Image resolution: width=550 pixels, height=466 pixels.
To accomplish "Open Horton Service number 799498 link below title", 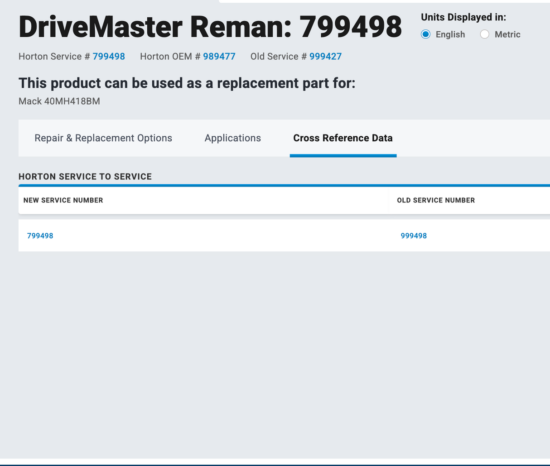I will tap(109, 57).
